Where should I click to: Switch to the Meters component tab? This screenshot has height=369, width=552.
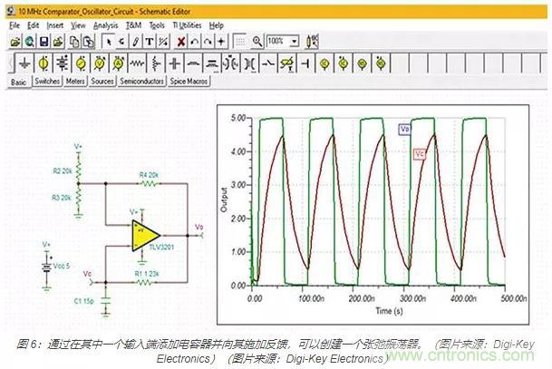[x=75, y=82]
